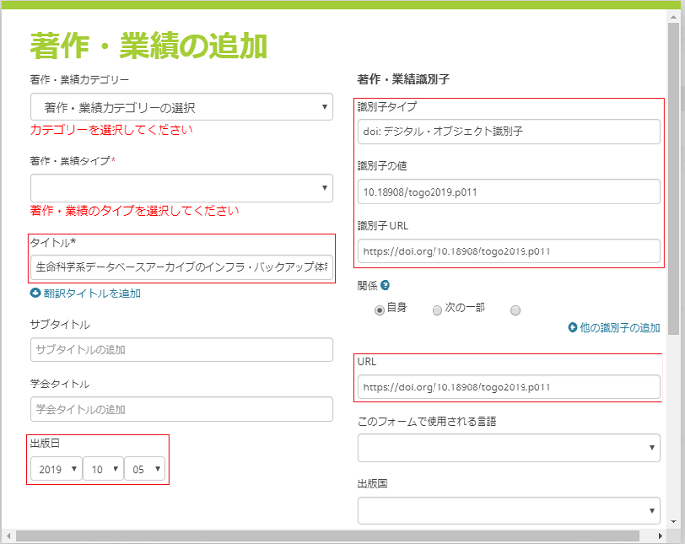Click the 識別子タイプ field showing doi

coord(508,131)
